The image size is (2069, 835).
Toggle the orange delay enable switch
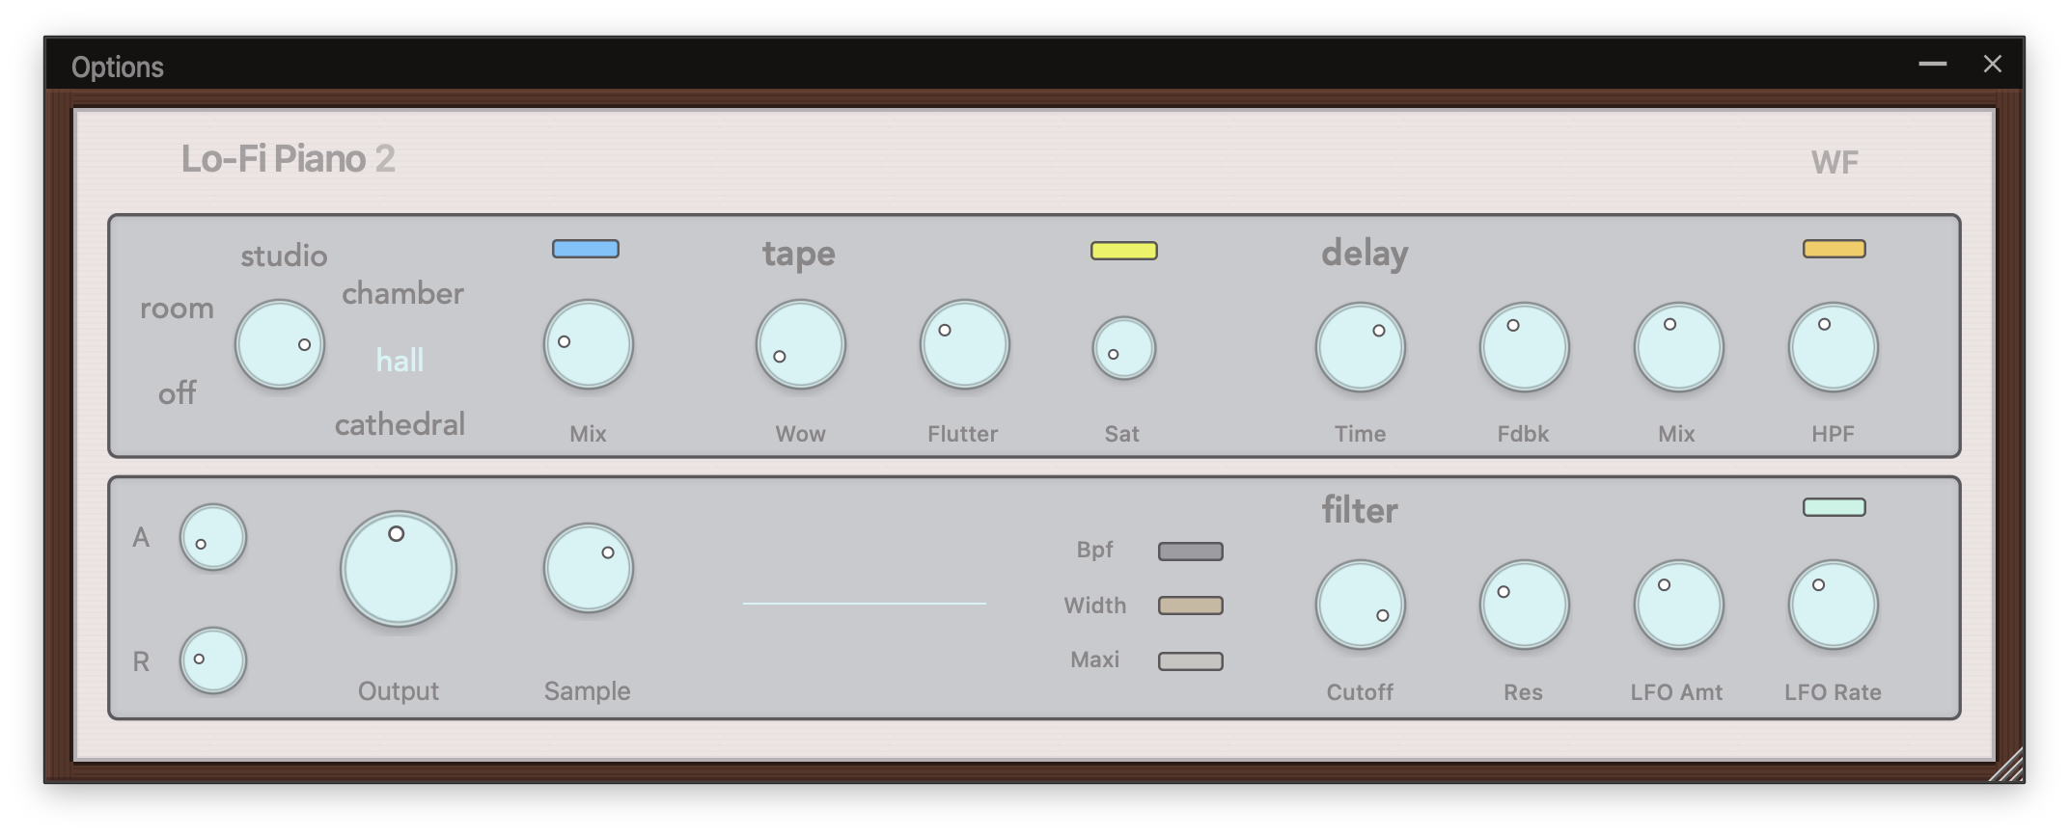point(1835,249)
